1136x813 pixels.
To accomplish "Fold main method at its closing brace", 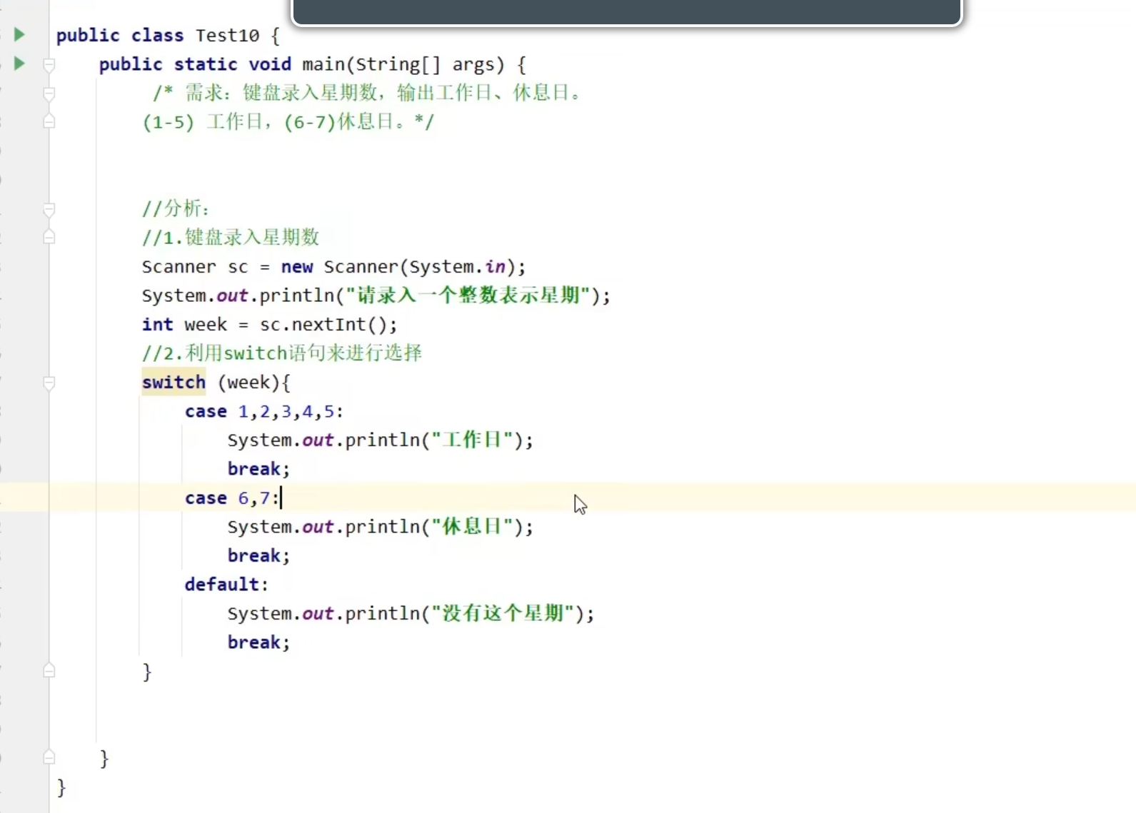I will click(49, 757).
